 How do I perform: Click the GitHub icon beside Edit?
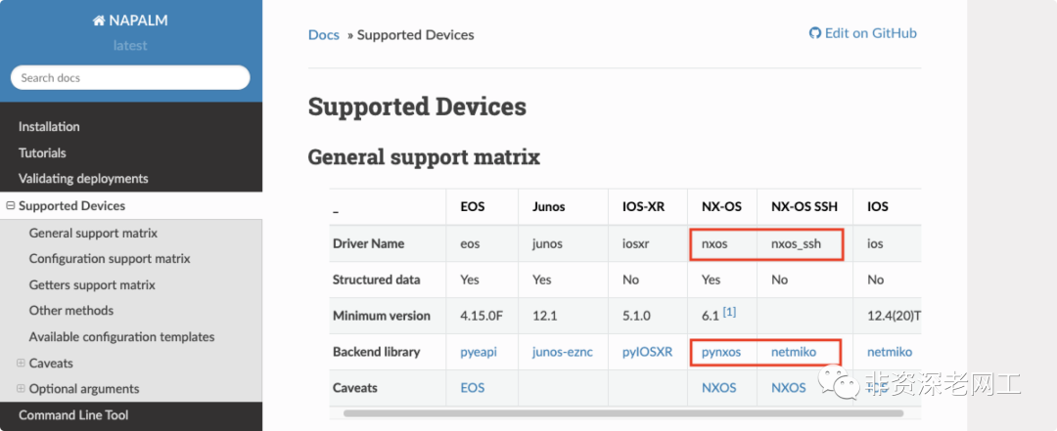click(815, 33)
